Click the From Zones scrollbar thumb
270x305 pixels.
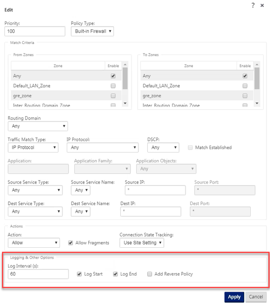tap(125, 78)
